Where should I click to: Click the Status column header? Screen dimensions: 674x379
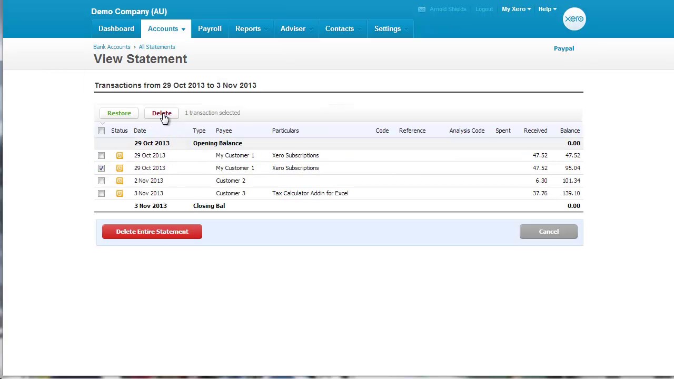coord(120,131)
